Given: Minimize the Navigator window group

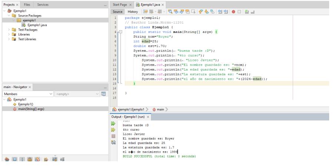Looking at the screenshot, I should pos(105,87).
